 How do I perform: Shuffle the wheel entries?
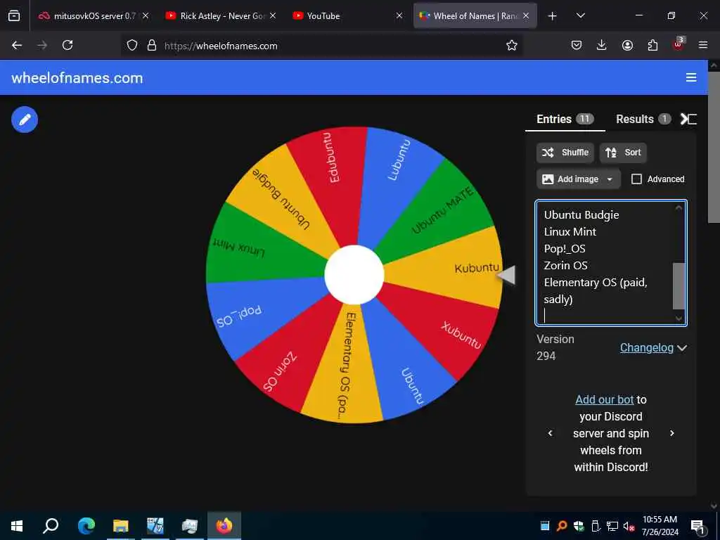(x=565, y=153)
